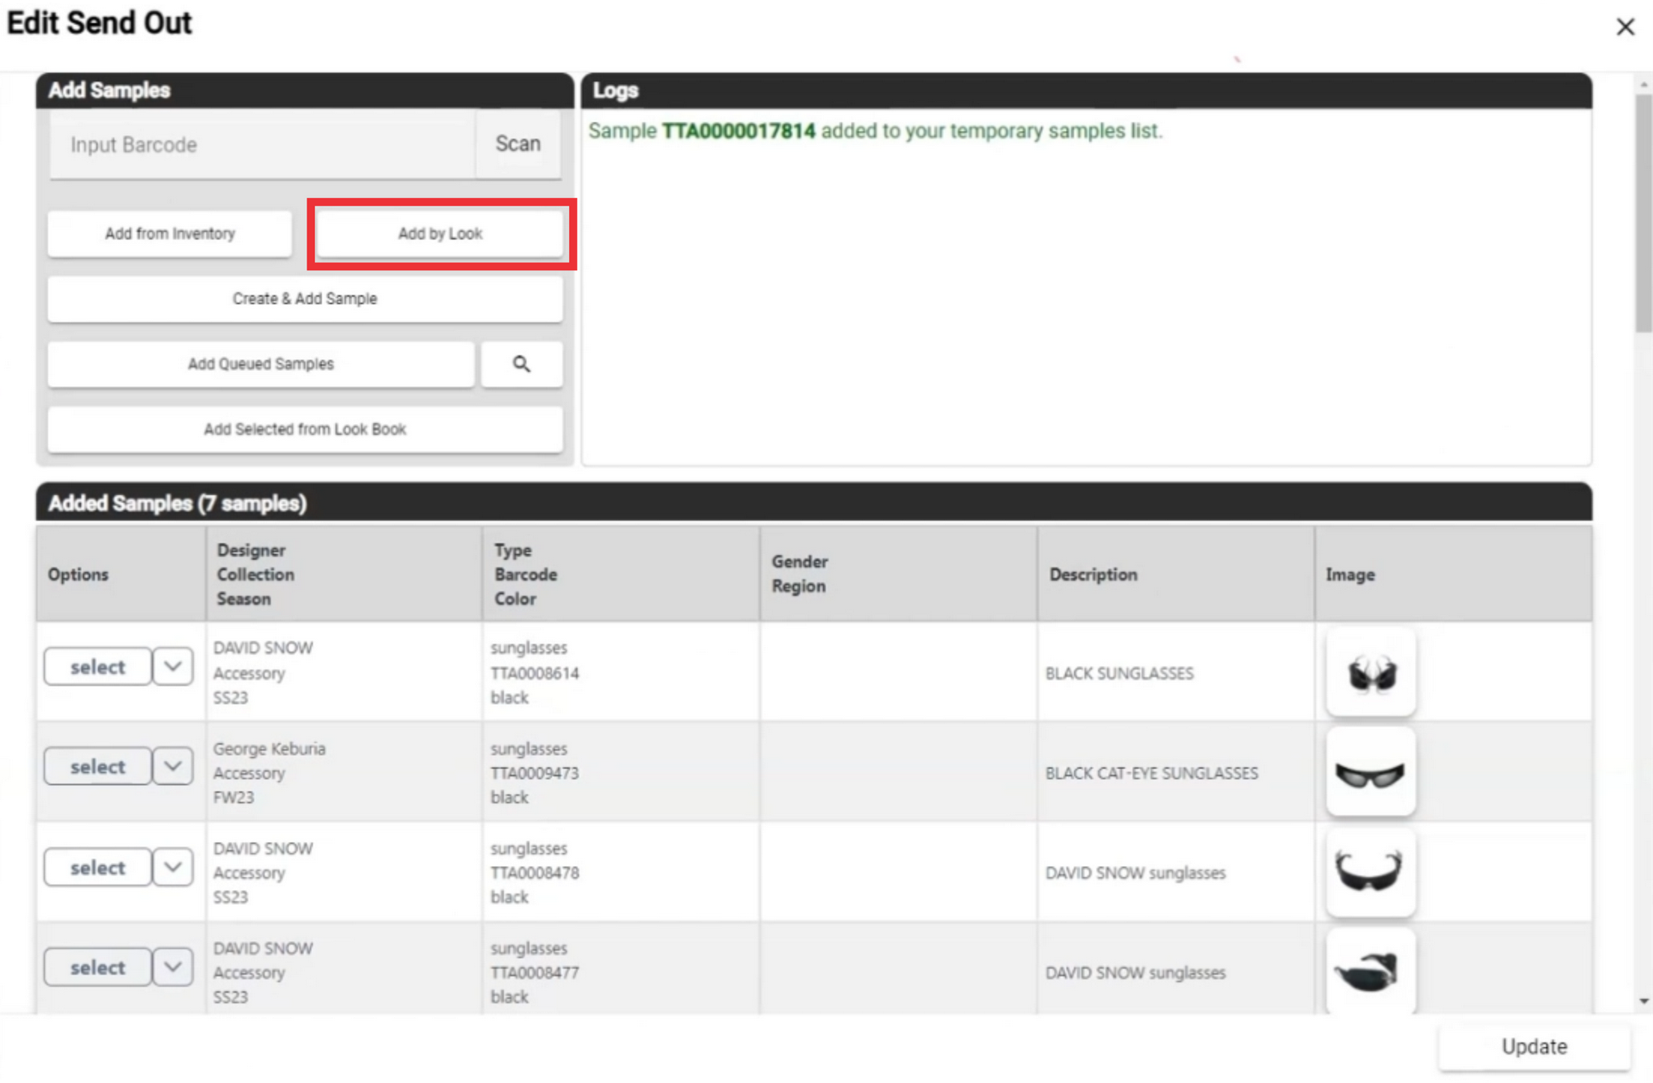Click the George Keburia designer text
This screenshot has width=1653, height=1083.
point(269,749)
